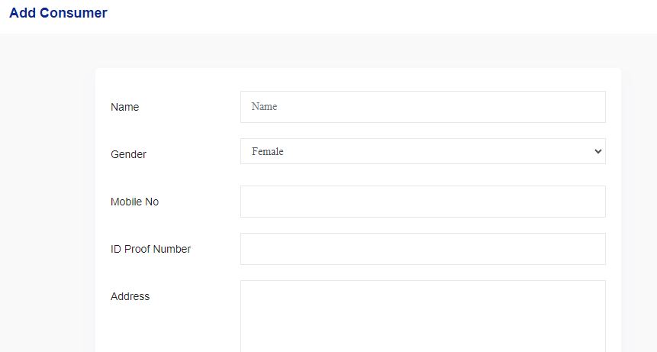This screenshot has width=657, height=352.
Task: Click the 'Name' field label
Action: (x=124, y=107)
